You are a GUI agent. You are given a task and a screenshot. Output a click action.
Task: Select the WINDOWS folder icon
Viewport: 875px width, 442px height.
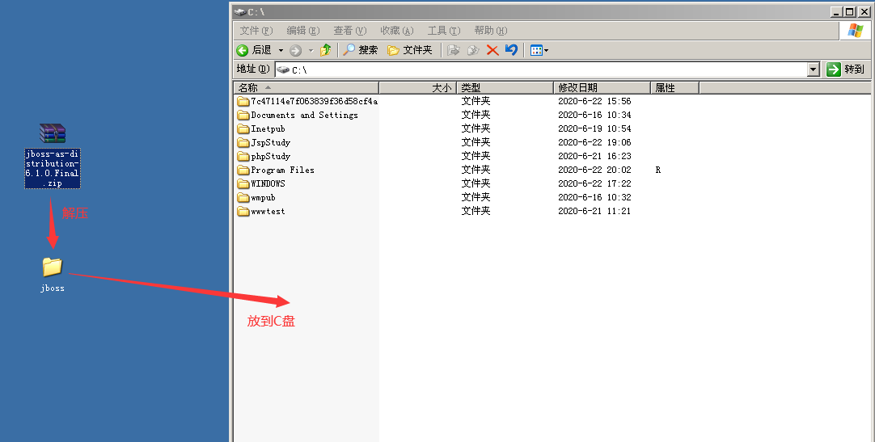(x=243, y=183)
